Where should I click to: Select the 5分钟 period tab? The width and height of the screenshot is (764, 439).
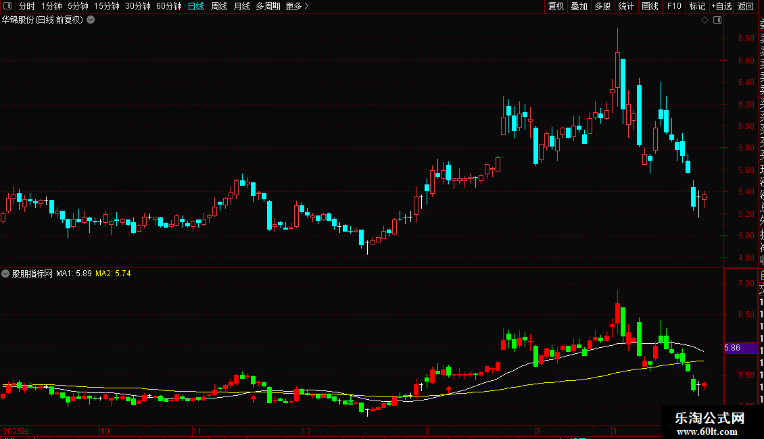click(78, 6)
